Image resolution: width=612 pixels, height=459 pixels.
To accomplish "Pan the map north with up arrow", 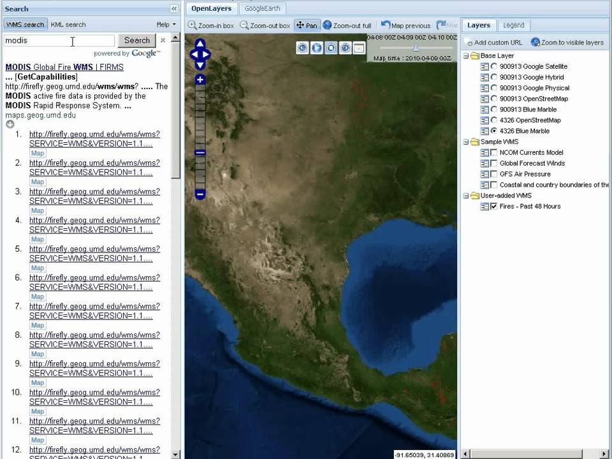I will 200,43.
